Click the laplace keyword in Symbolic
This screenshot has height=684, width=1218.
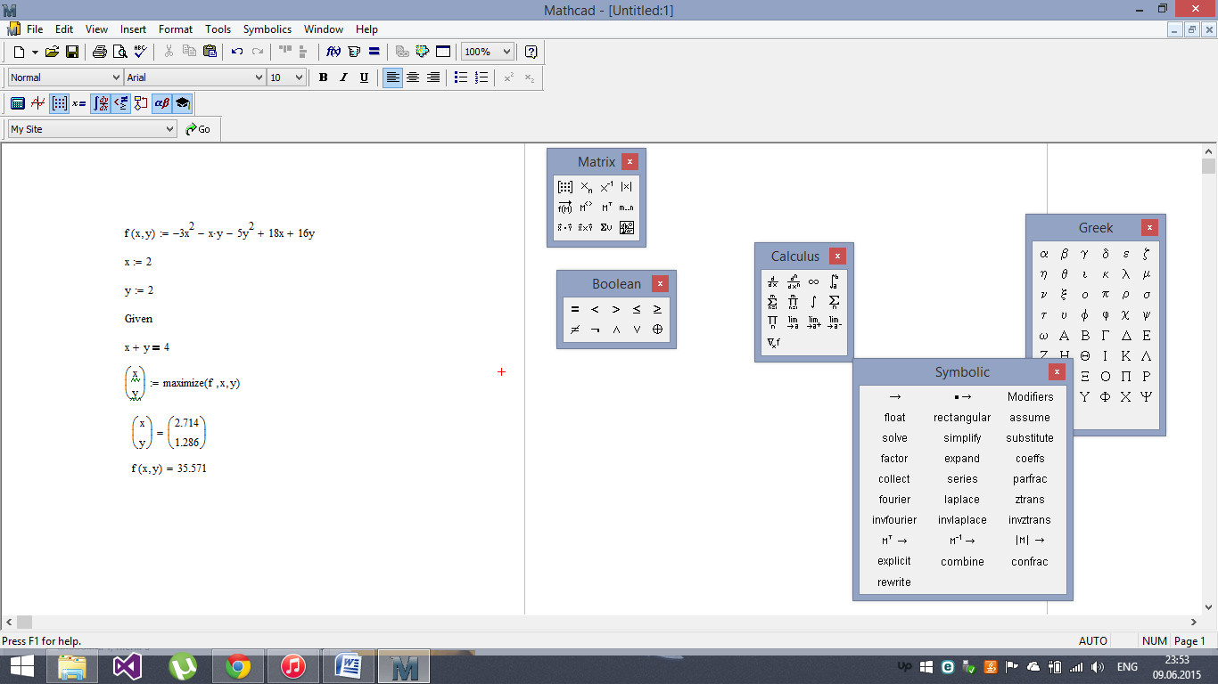coord(962,500)
